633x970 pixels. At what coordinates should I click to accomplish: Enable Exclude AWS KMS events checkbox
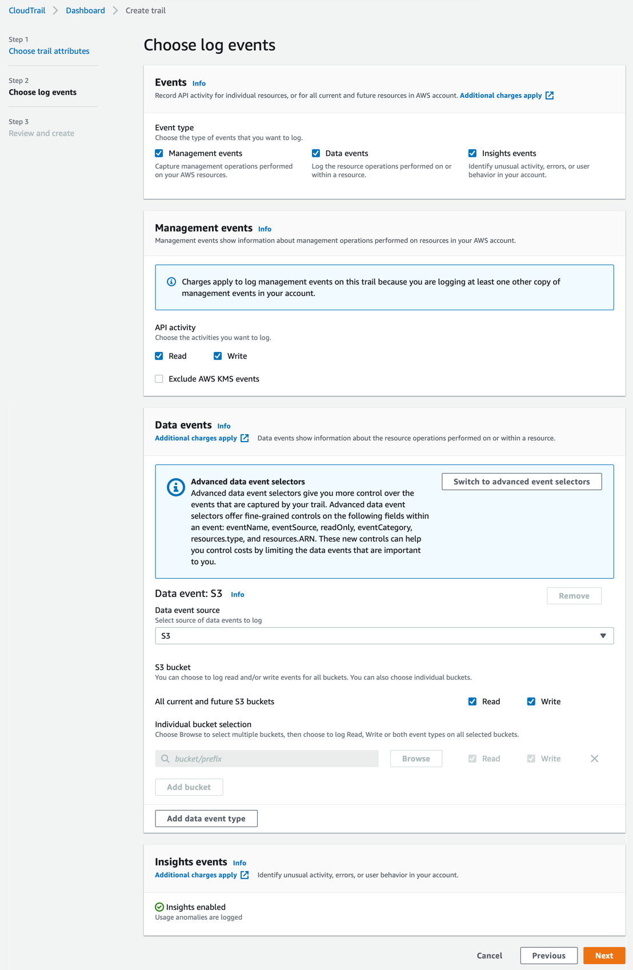[x=159, y=379]
